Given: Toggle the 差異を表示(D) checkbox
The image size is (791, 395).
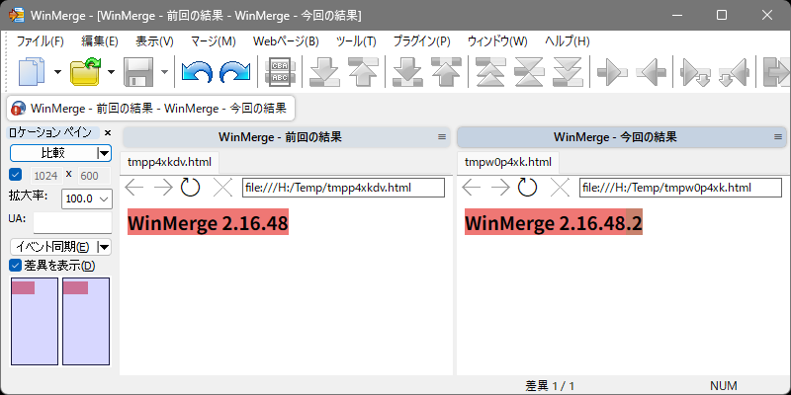Looking at the screenshot, I should coord(16,265).
